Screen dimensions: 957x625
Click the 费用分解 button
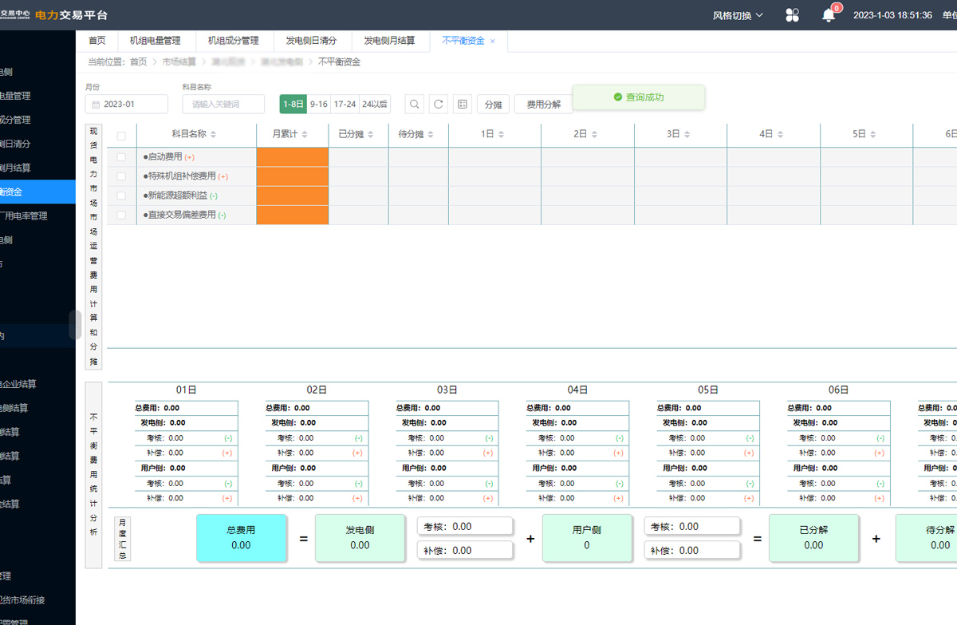pyautogui.click(x=544, y=105)
